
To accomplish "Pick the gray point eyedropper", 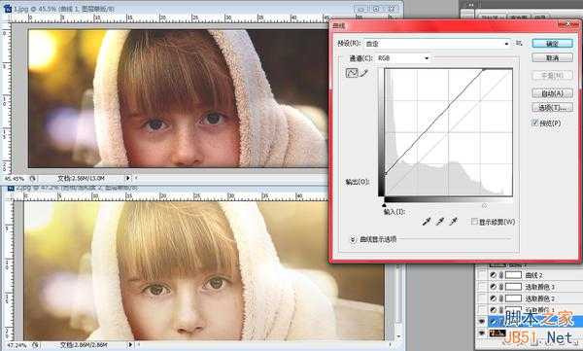I will (440, 222).
